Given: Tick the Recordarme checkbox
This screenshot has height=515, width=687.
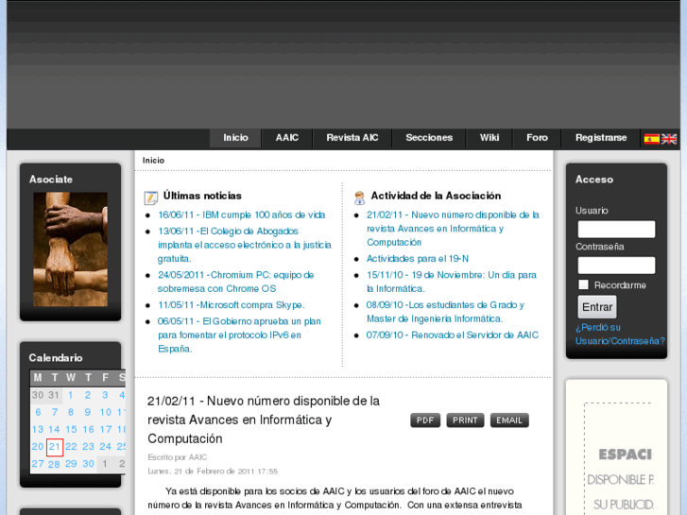Looking at the screenshot, I should 583,284.
